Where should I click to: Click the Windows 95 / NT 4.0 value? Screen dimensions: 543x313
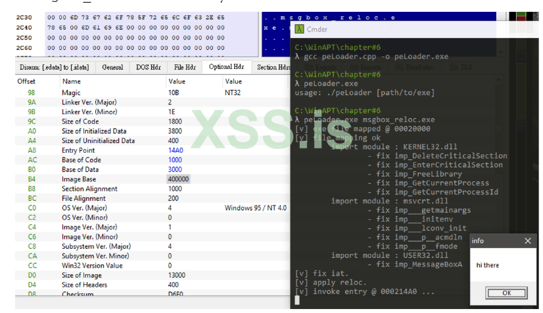(x=256, y=208)
